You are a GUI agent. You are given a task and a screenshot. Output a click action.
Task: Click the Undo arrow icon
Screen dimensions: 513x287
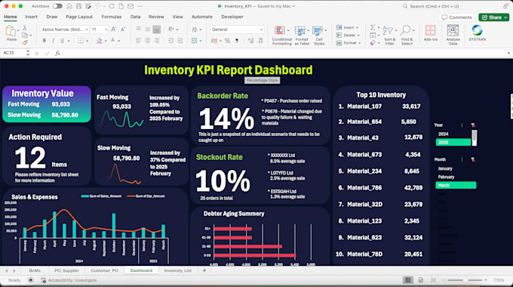coord(98,6)
